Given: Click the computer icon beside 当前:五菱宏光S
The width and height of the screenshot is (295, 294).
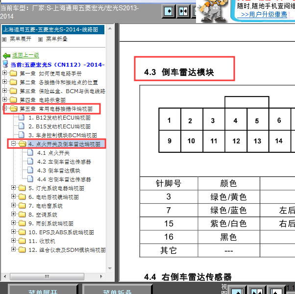Looking at the screenshot, I should pyautogui.click(x=5, y=64).
